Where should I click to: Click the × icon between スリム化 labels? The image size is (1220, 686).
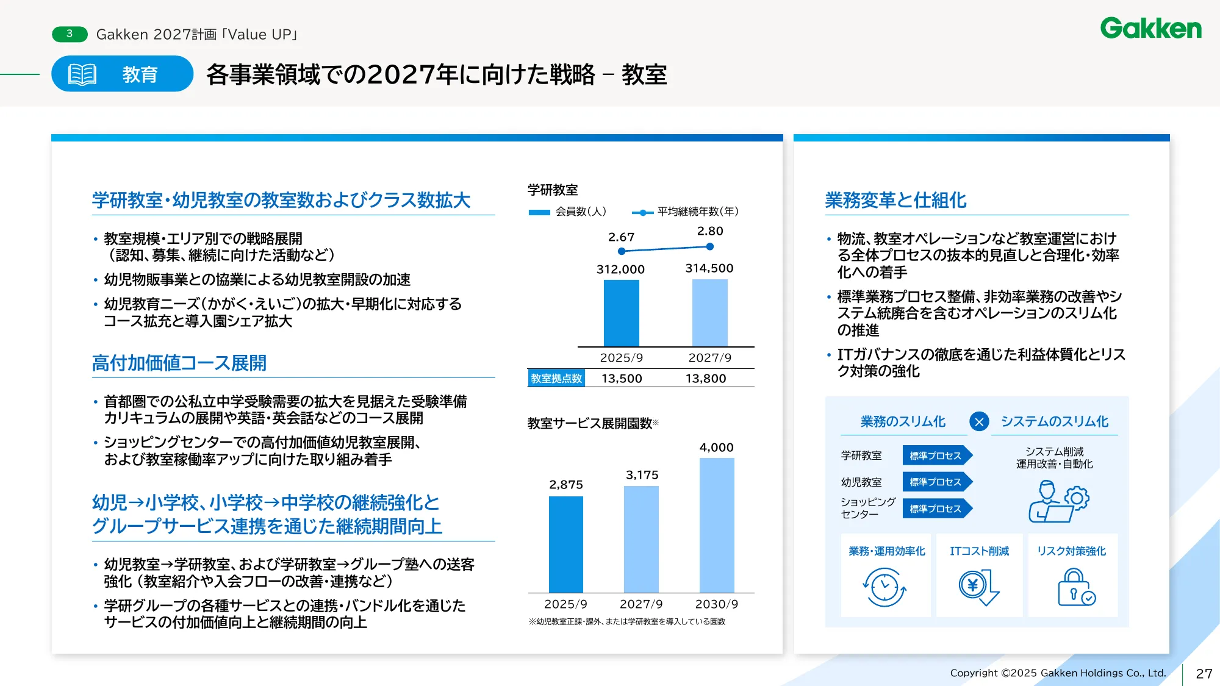pyautogui.click(x=980, y=422)
